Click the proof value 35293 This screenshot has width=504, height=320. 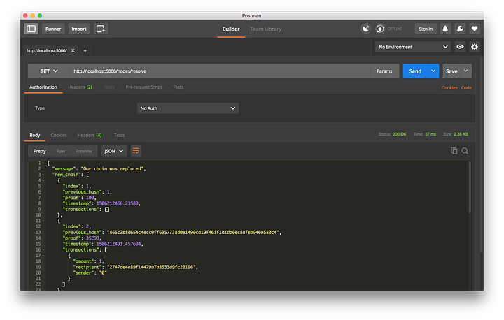[x=93, y=238]
